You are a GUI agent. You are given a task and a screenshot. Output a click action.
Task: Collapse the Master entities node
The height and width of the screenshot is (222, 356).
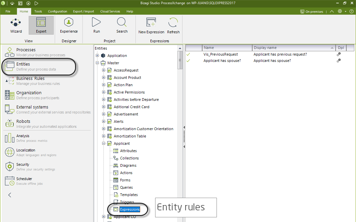tap(97, 63)
